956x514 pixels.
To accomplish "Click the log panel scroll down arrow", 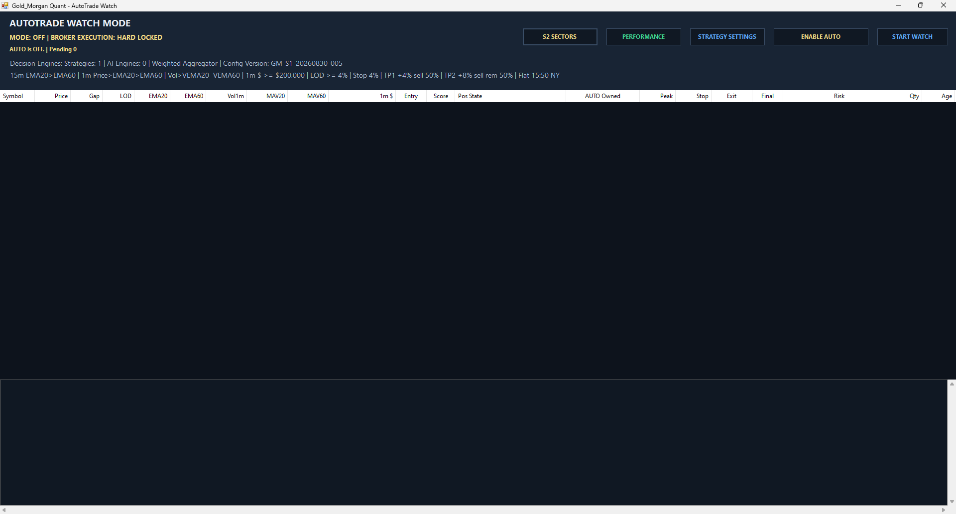I will [x=952, y=502].
